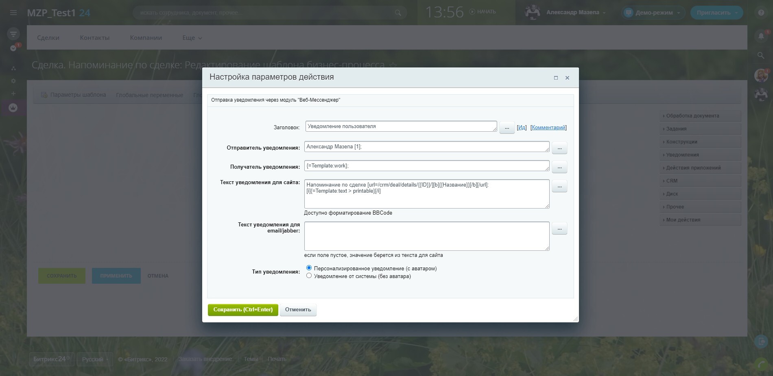Click the ellipsis button beside Заголовок field
This screenshot has width=773, height=376.
pyautogui.click(x=507, y=128)
